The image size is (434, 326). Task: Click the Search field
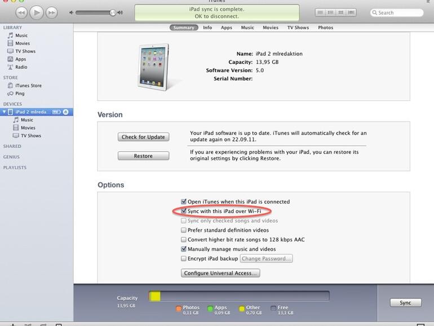(397, 13)
